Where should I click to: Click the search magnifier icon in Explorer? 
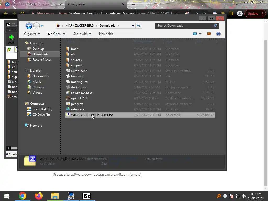coord(215,26)
